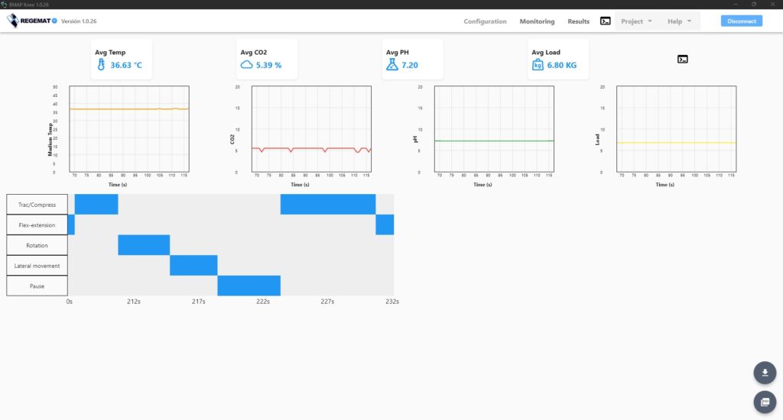Viewport: 783px width, 420px height.
Task: Click the cloud icon in Avg CO2
Action: pyautogui.click(x=246, y=65)
